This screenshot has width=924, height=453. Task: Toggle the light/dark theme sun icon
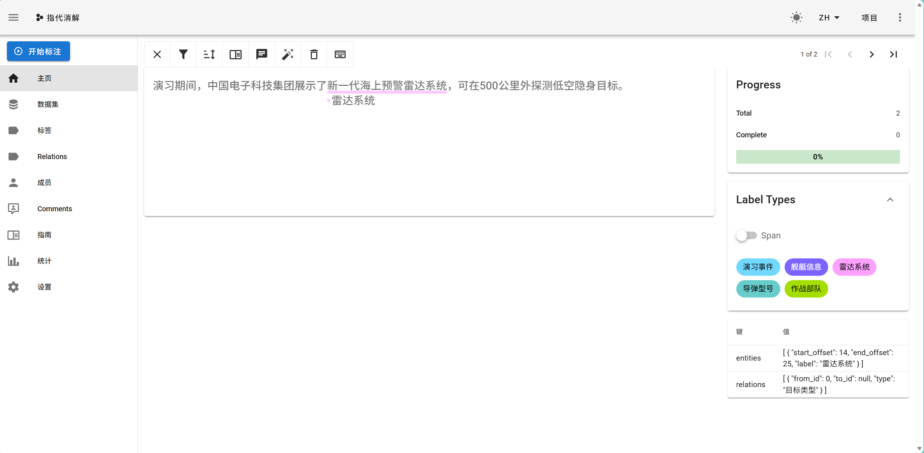pyautogui.click(x=797, y=17)
